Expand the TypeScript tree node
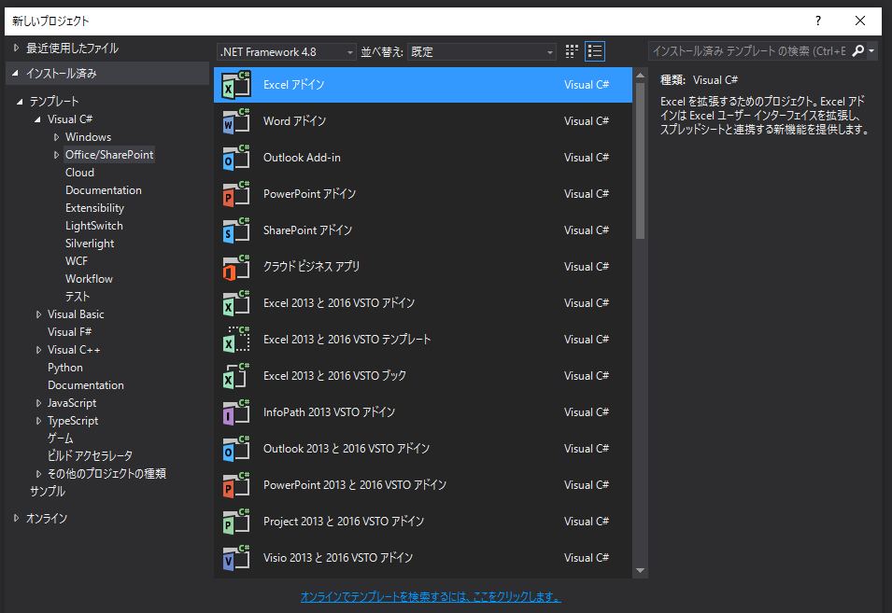 pos(38,421)
